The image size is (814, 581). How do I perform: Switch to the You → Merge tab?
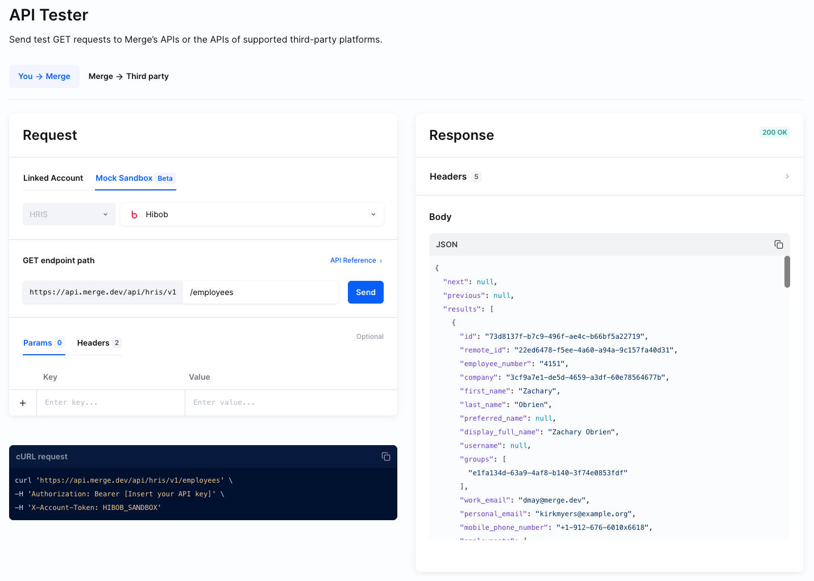(44, 76)
